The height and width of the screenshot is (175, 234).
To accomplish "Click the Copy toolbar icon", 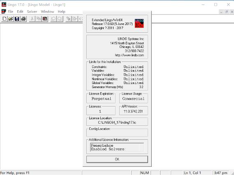I will (39, 19).
